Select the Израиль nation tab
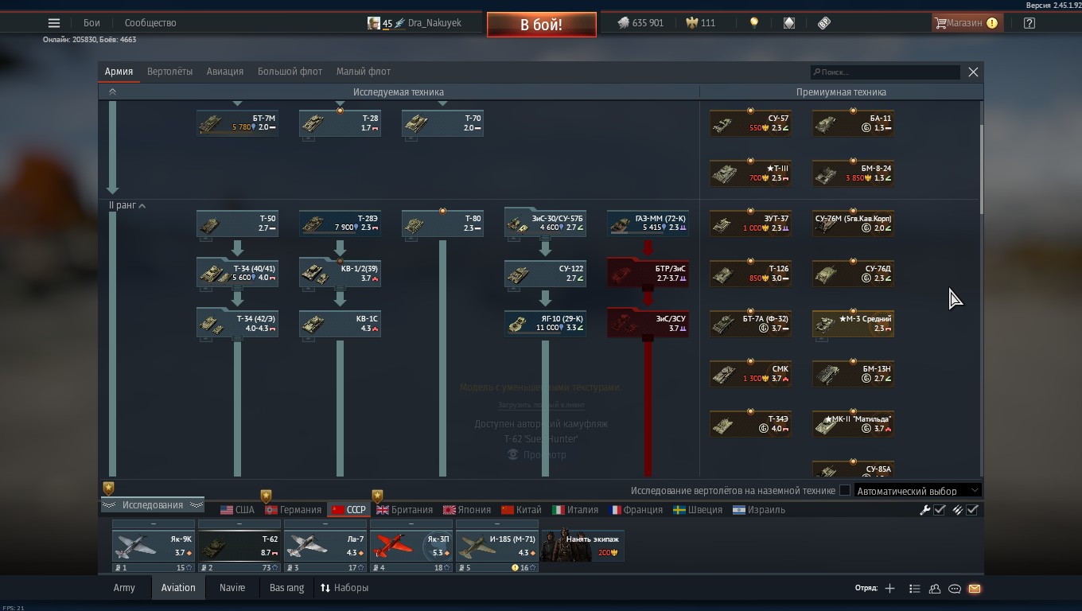This screenshot has width=1082, height=611. click(x=759, y=510)
